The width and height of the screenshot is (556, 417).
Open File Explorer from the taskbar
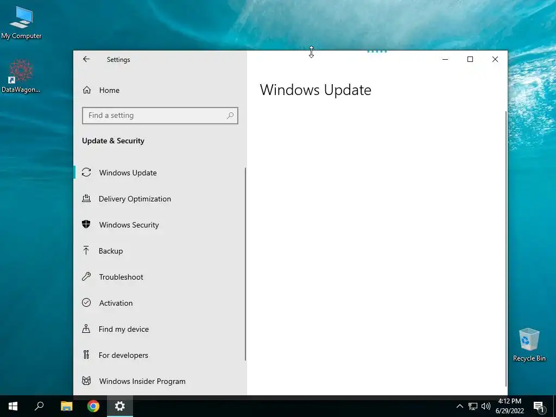point(67,406)
